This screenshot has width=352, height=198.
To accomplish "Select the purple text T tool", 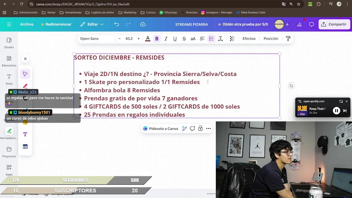I will (25, 134).
